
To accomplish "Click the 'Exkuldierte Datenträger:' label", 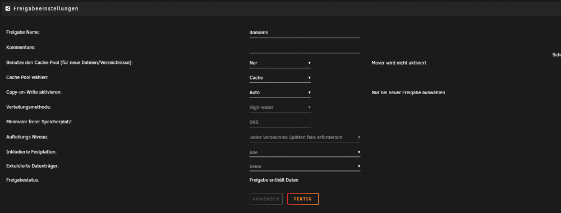I will tap(33, 166).
